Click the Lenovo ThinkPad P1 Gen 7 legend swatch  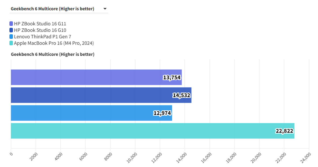tap(11, 37)
